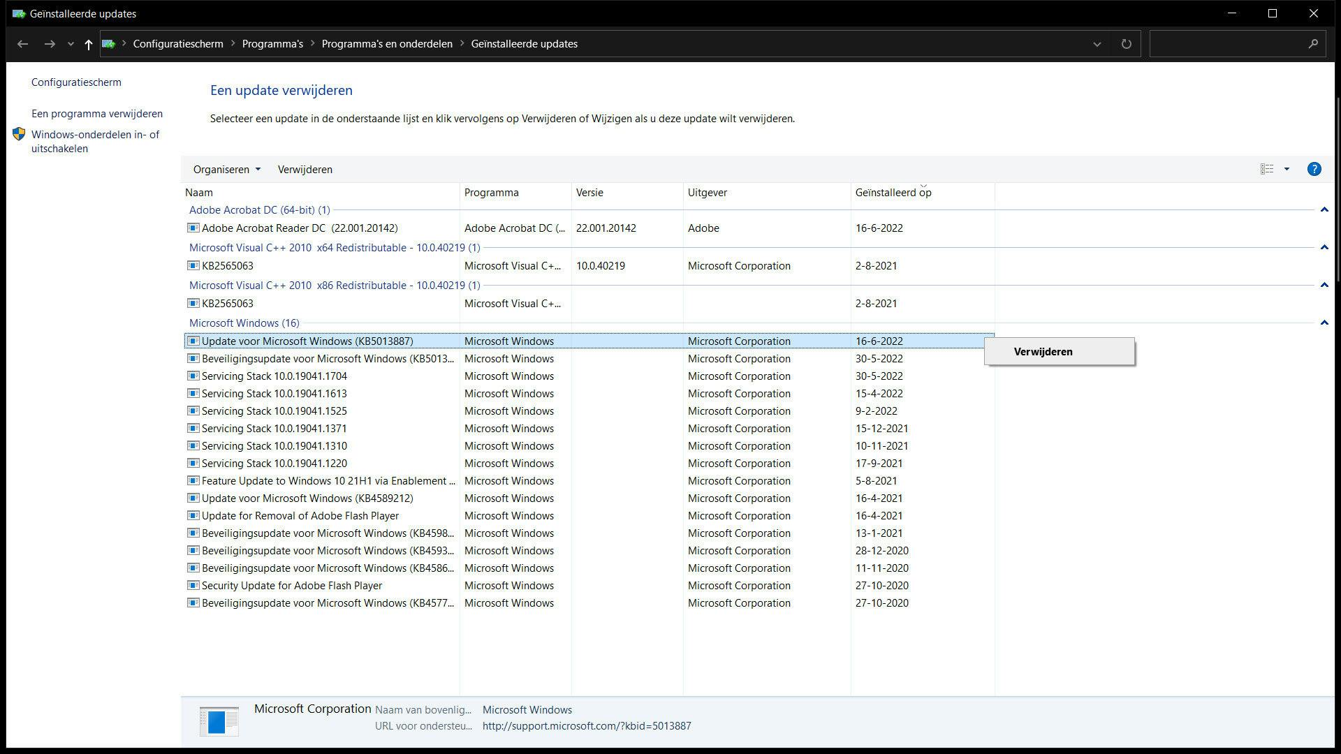The height and width of the screenshot is (754, 1341).
Task: Expand the address bar history dropdown
Action: 1097,44
